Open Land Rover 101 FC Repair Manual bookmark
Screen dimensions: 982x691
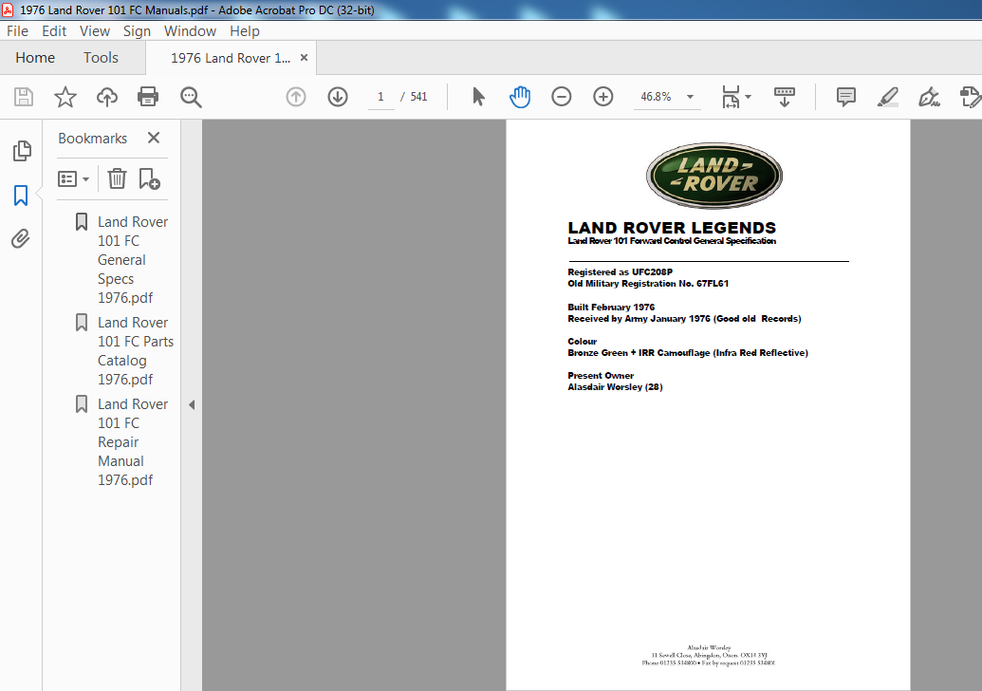coord(133,442)
